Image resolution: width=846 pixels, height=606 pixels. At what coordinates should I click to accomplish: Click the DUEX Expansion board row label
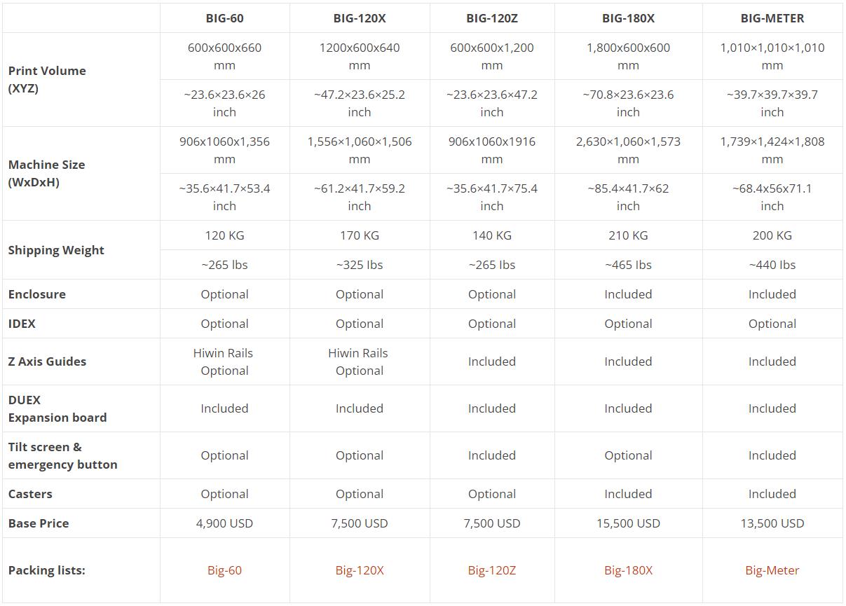(57, 408)
